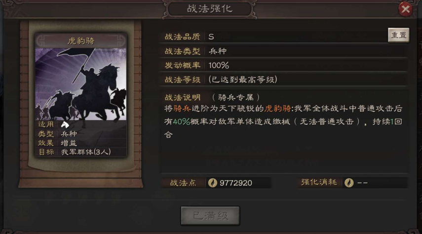
Task: Close the 战法强化 dialog with red X
Action: 405,9
